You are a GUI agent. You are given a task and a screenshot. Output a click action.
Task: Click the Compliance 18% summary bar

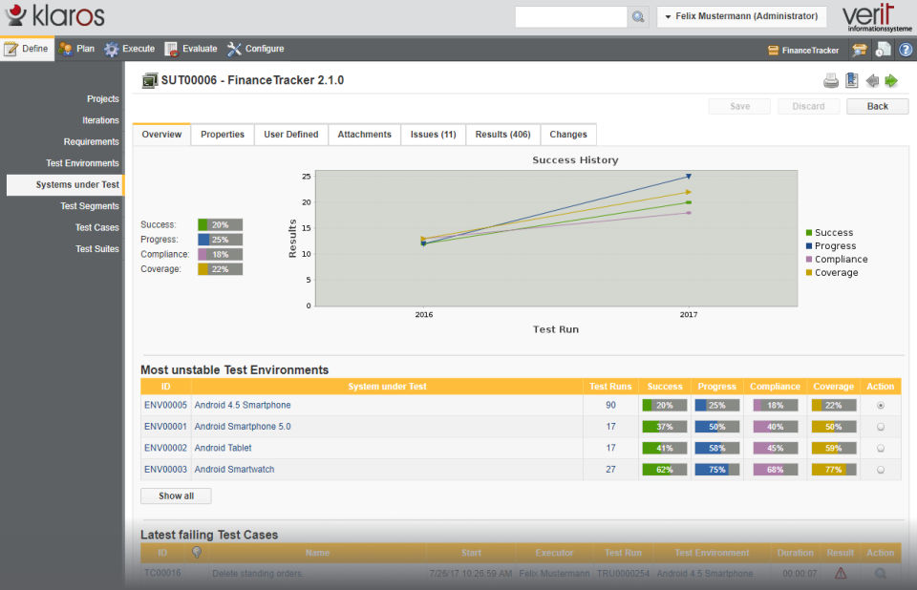point(220,254)
